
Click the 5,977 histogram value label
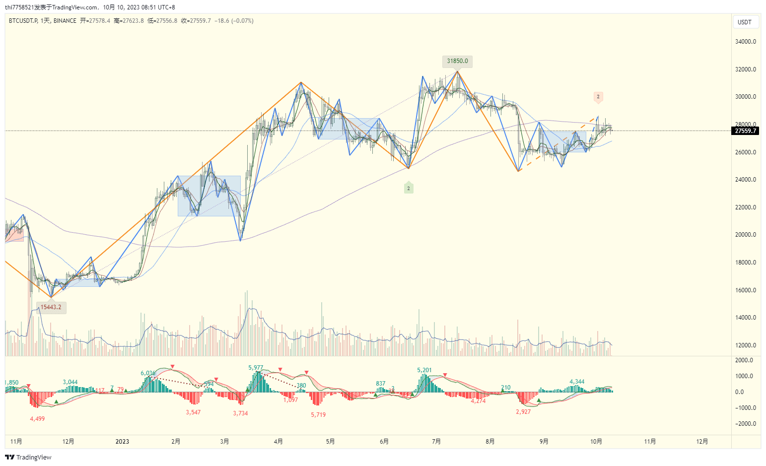pos(256,368)
